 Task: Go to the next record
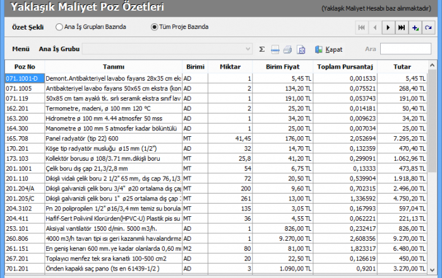388,28
